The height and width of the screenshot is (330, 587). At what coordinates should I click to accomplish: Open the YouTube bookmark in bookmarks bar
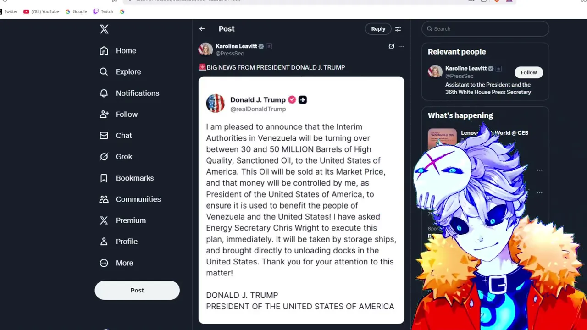click(41, 11)
